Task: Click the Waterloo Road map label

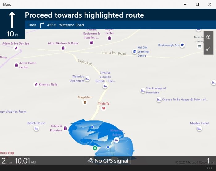Action: click(85, 62)
